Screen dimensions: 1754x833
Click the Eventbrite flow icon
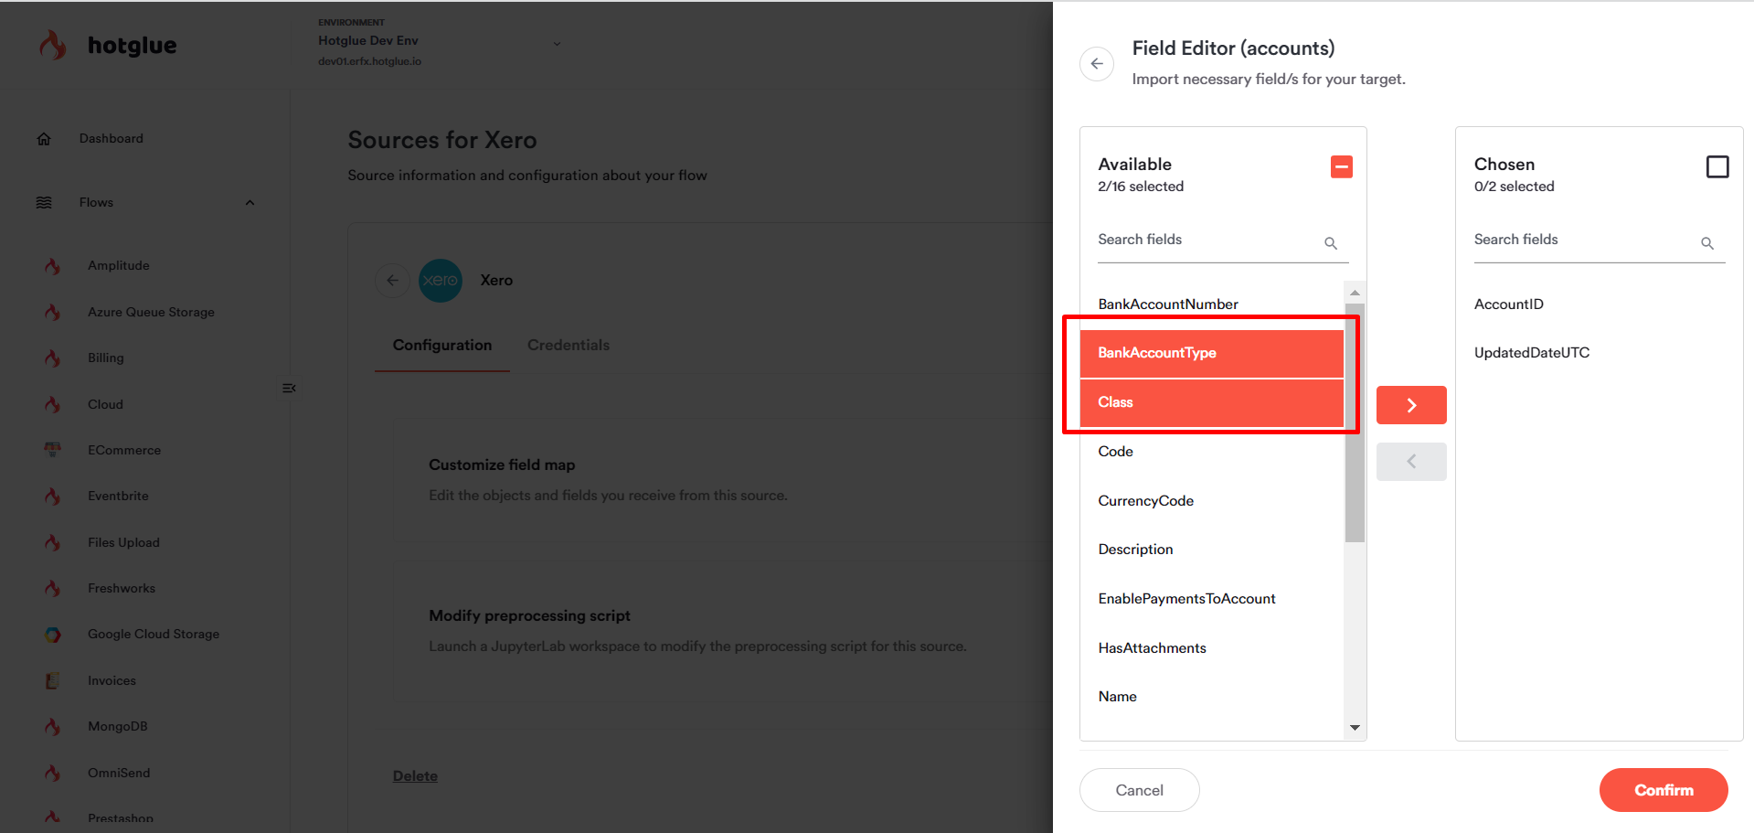pos(53,497)
